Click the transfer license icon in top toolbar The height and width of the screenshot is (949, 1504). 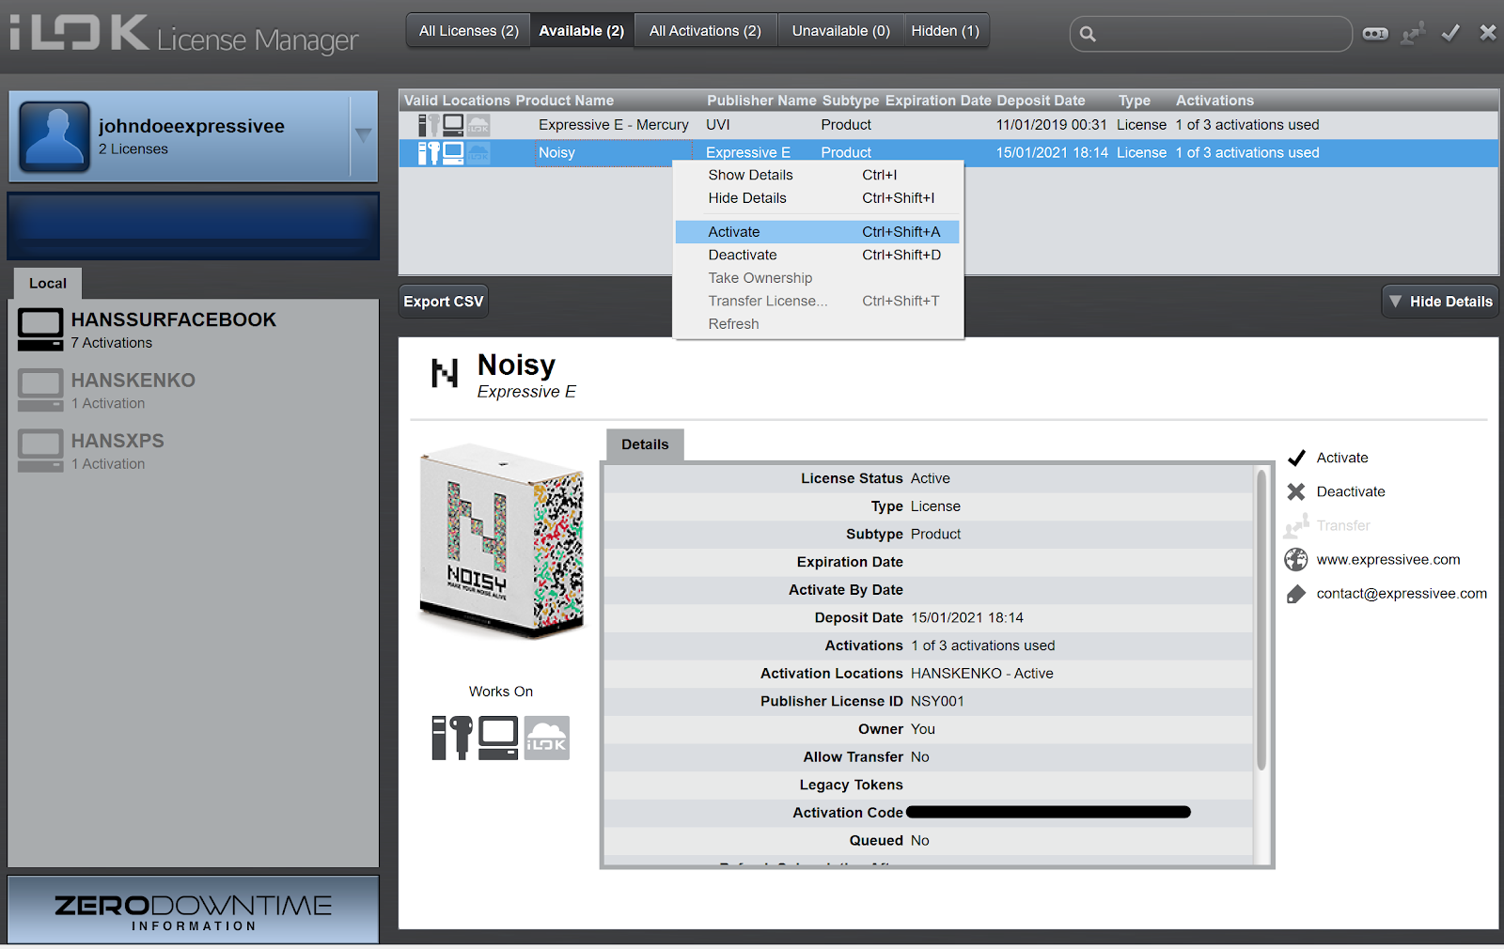pos(1413,33)
